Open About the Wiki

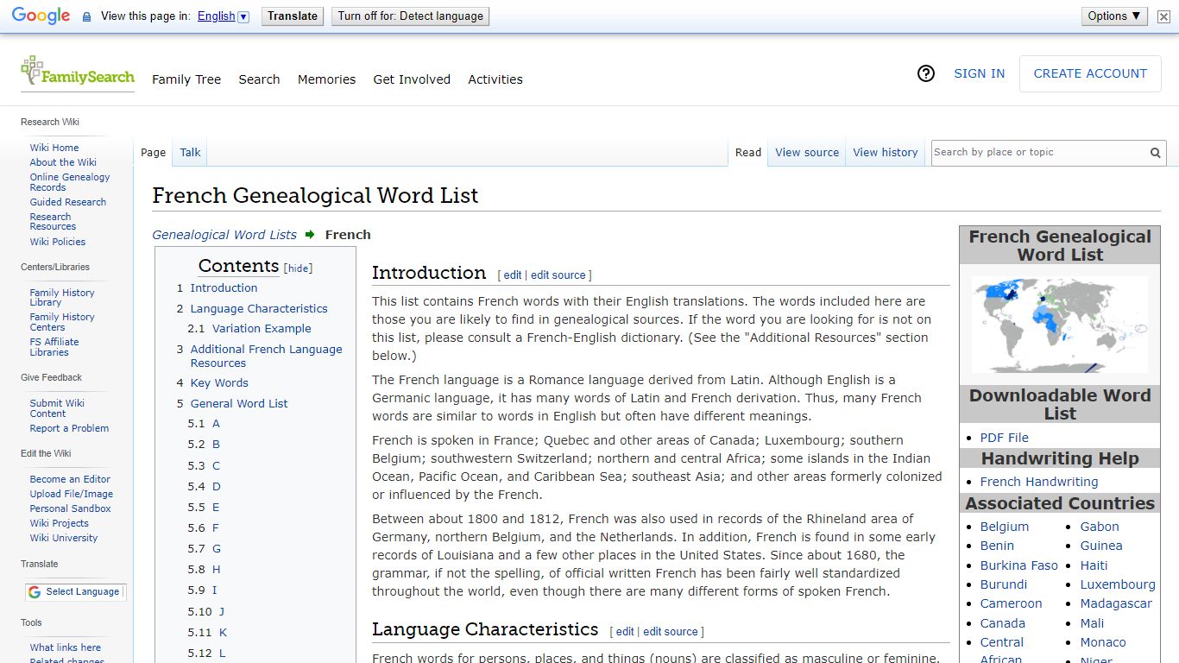(63, 162)
